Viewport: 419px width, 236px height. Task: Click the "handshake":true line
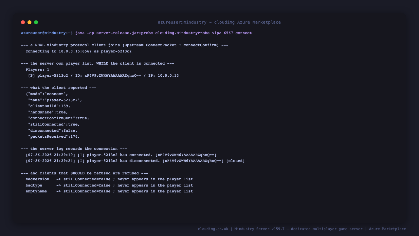tap(48, 112)
